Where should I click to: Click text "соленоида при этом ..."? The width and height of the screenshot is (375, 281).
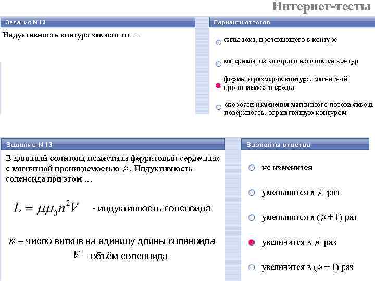pos(49,179)
